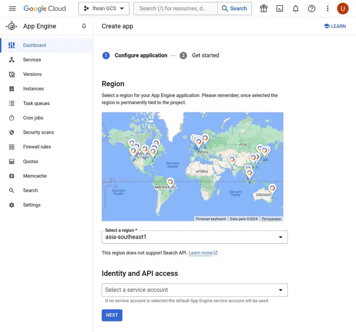Expand the Ihsan GCS project selector

pyautogui.click(x=104, y=8)
